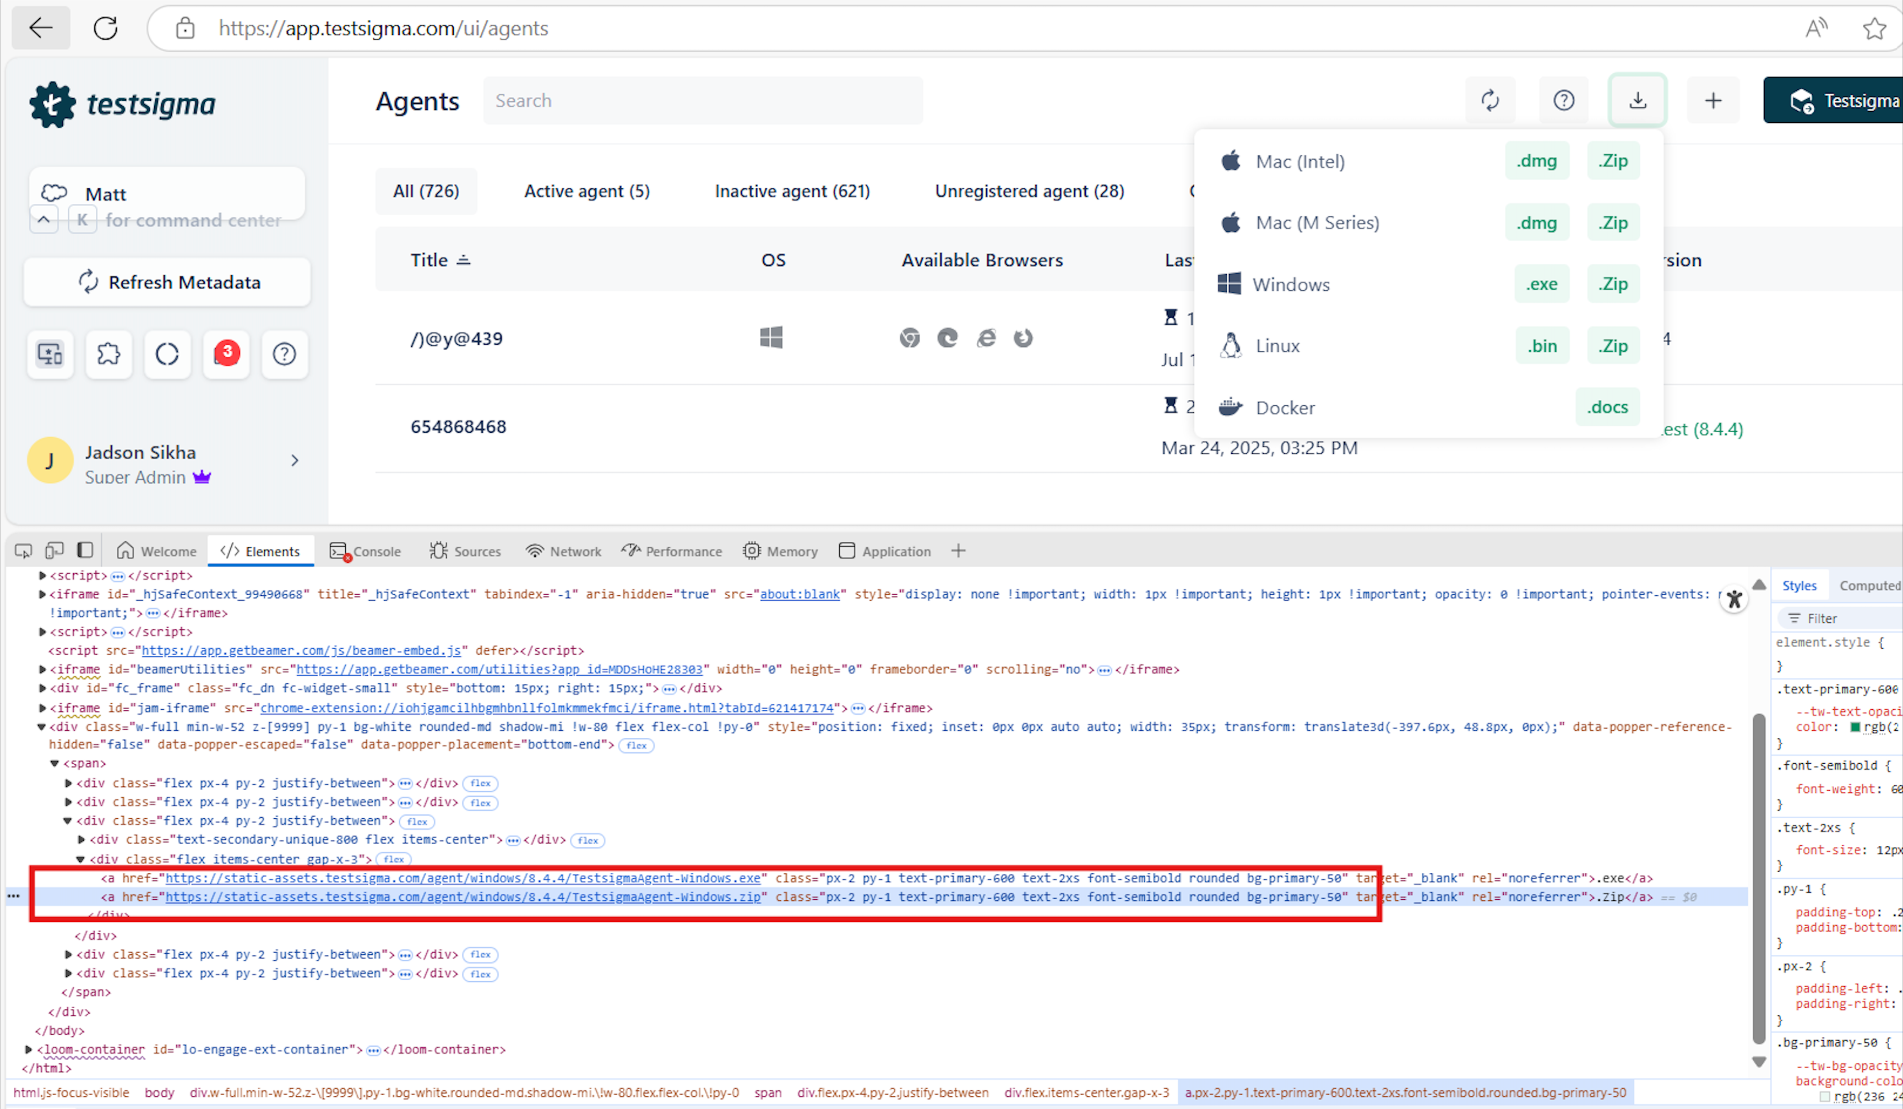The width and height of the screenshot is (1903, 1109).
Task: Select the DevTools inspect element picker icon
Action: 24,551
